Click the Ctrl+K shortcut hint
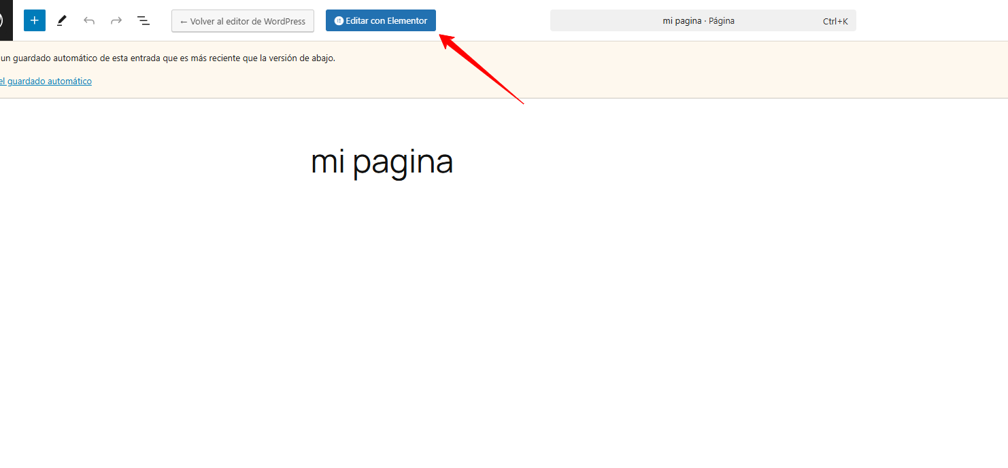Screen dimensions: 1008x468 tap(835, 21)
